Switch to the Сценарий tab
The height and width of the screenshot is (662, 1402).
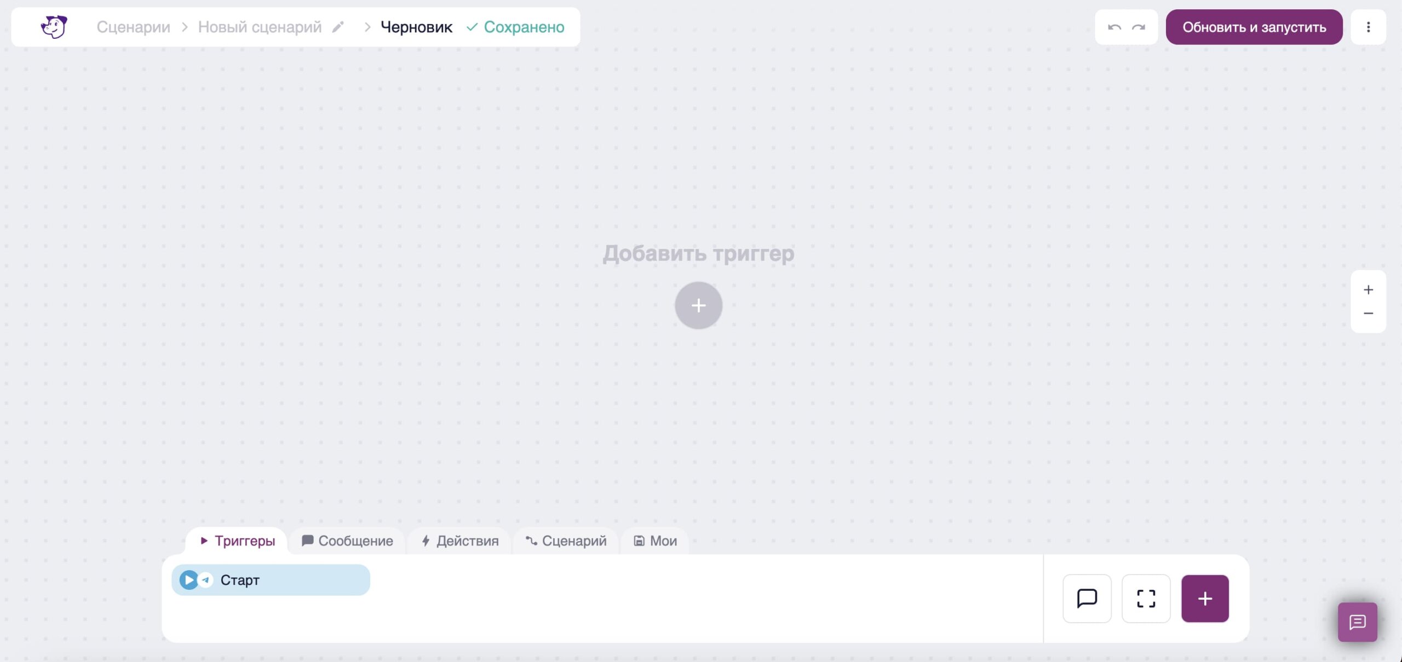tap(566, 541)
